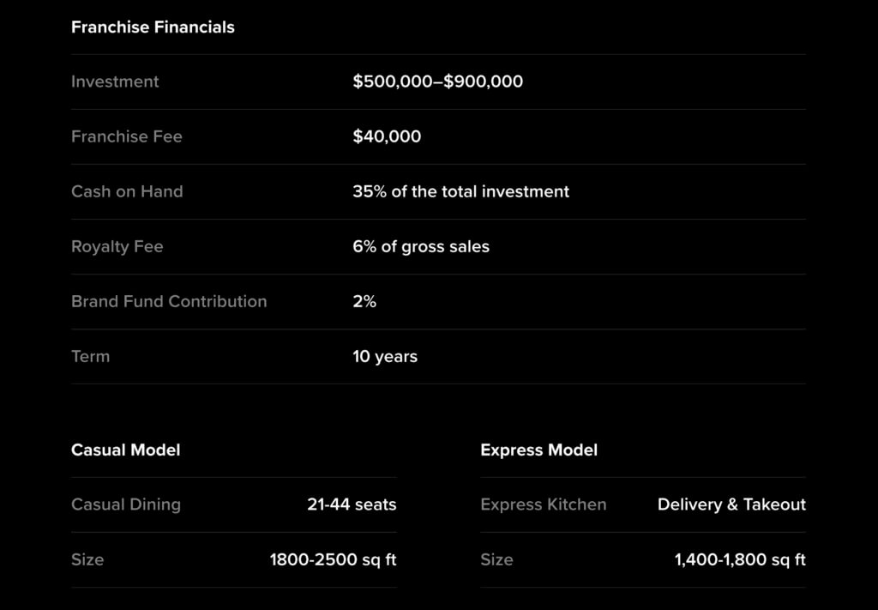Select the Cash on Hand label
This screenshot has width=878, height=610.
coord(127,191)
